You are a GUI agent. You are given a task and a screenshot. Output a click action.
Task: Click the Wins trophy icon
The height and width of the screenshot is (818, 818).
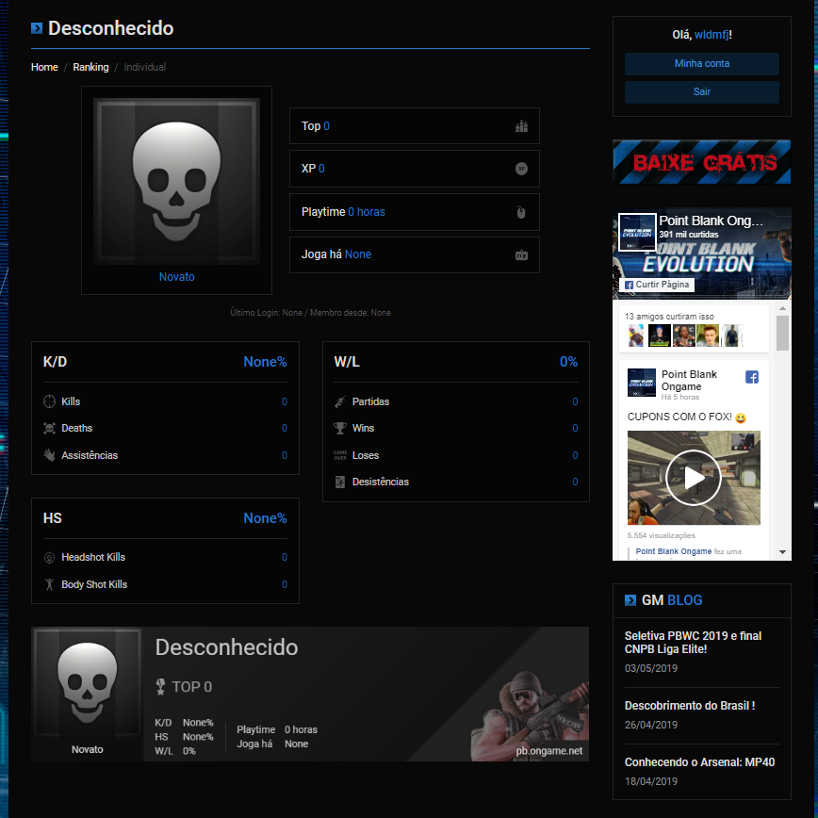[339, 428]
